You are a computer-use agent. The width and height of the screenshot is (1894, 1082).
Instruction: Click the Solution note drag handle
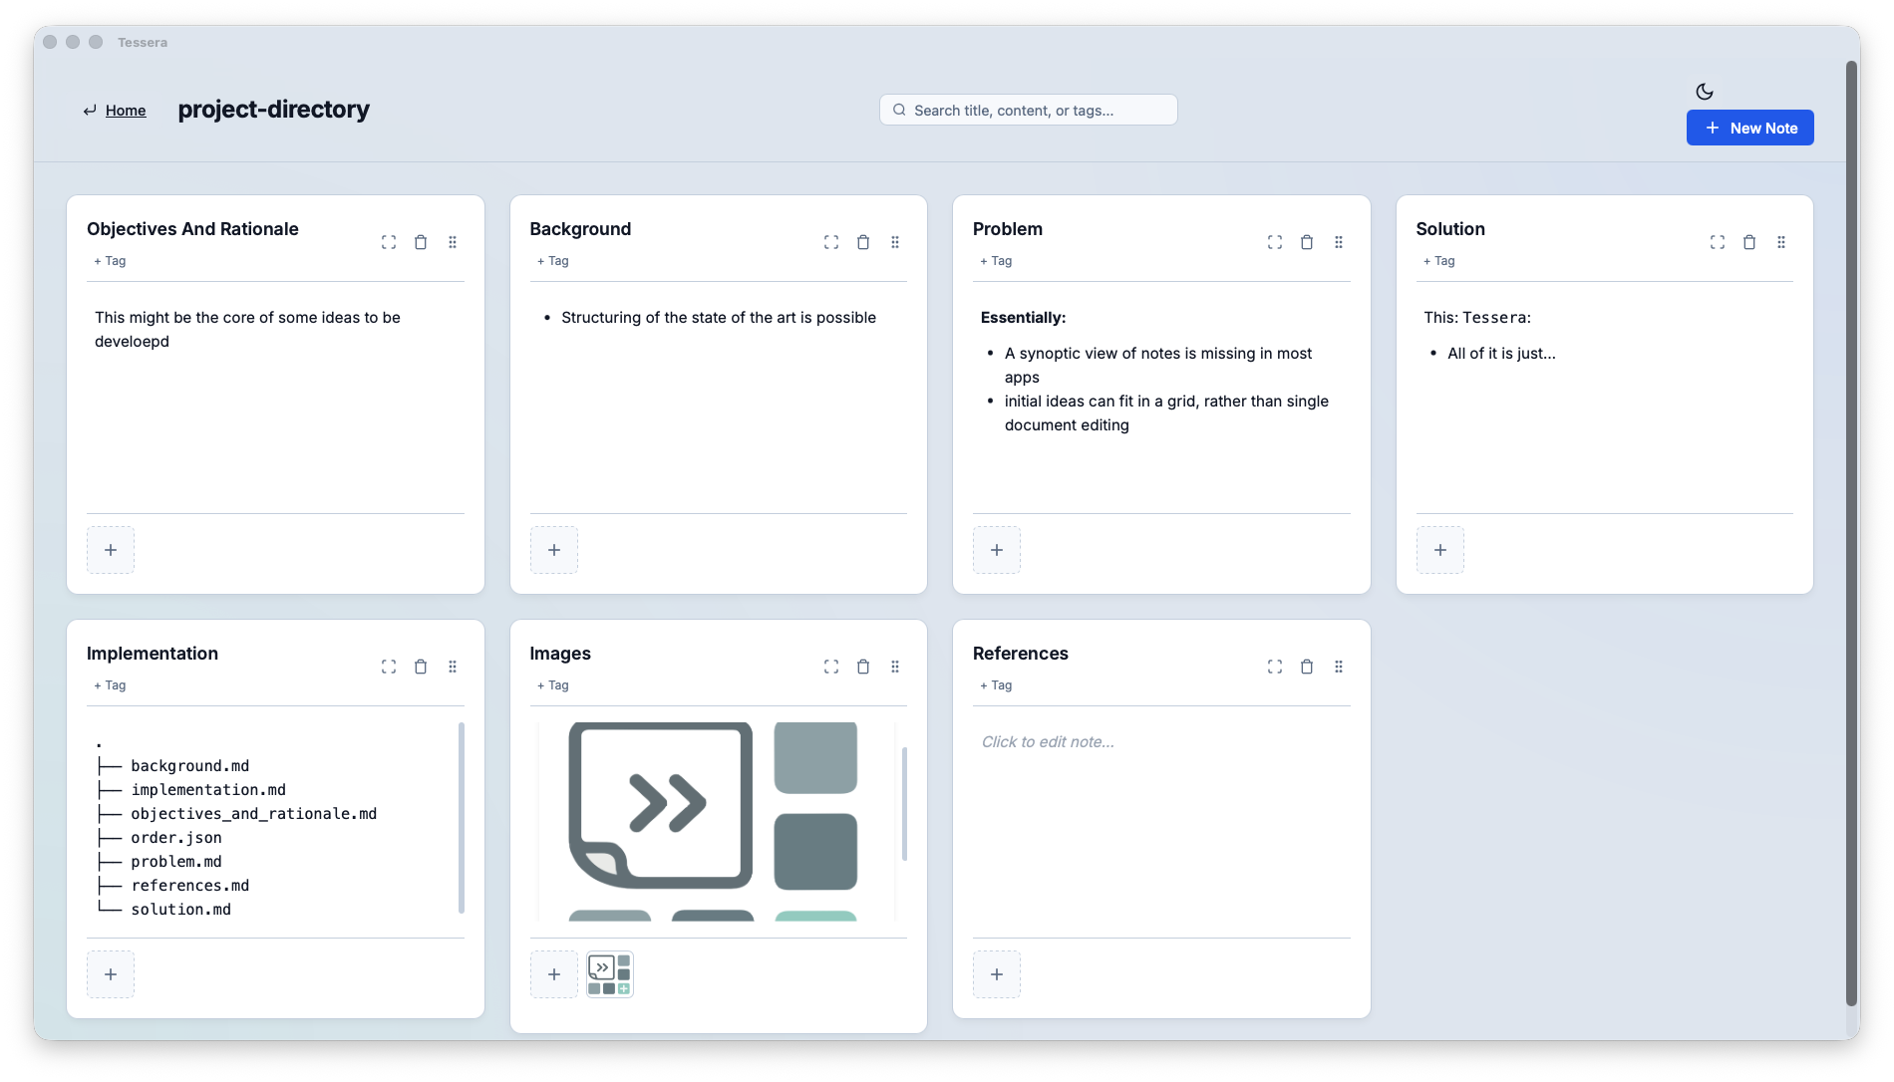[1781, 242]
